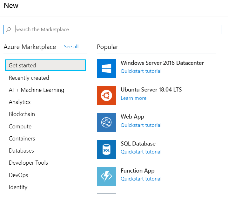Image resolution: width=228 pixels, height=198 pixels.
Task: Click the Ubuntu Server 18.04 LTS icon
Action: (106, 95)
